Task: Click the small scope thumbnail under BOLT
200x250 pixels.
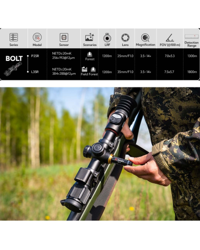Action: (13, 69)
